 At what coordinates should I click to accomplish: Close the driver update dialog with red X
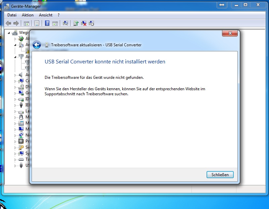230,33
